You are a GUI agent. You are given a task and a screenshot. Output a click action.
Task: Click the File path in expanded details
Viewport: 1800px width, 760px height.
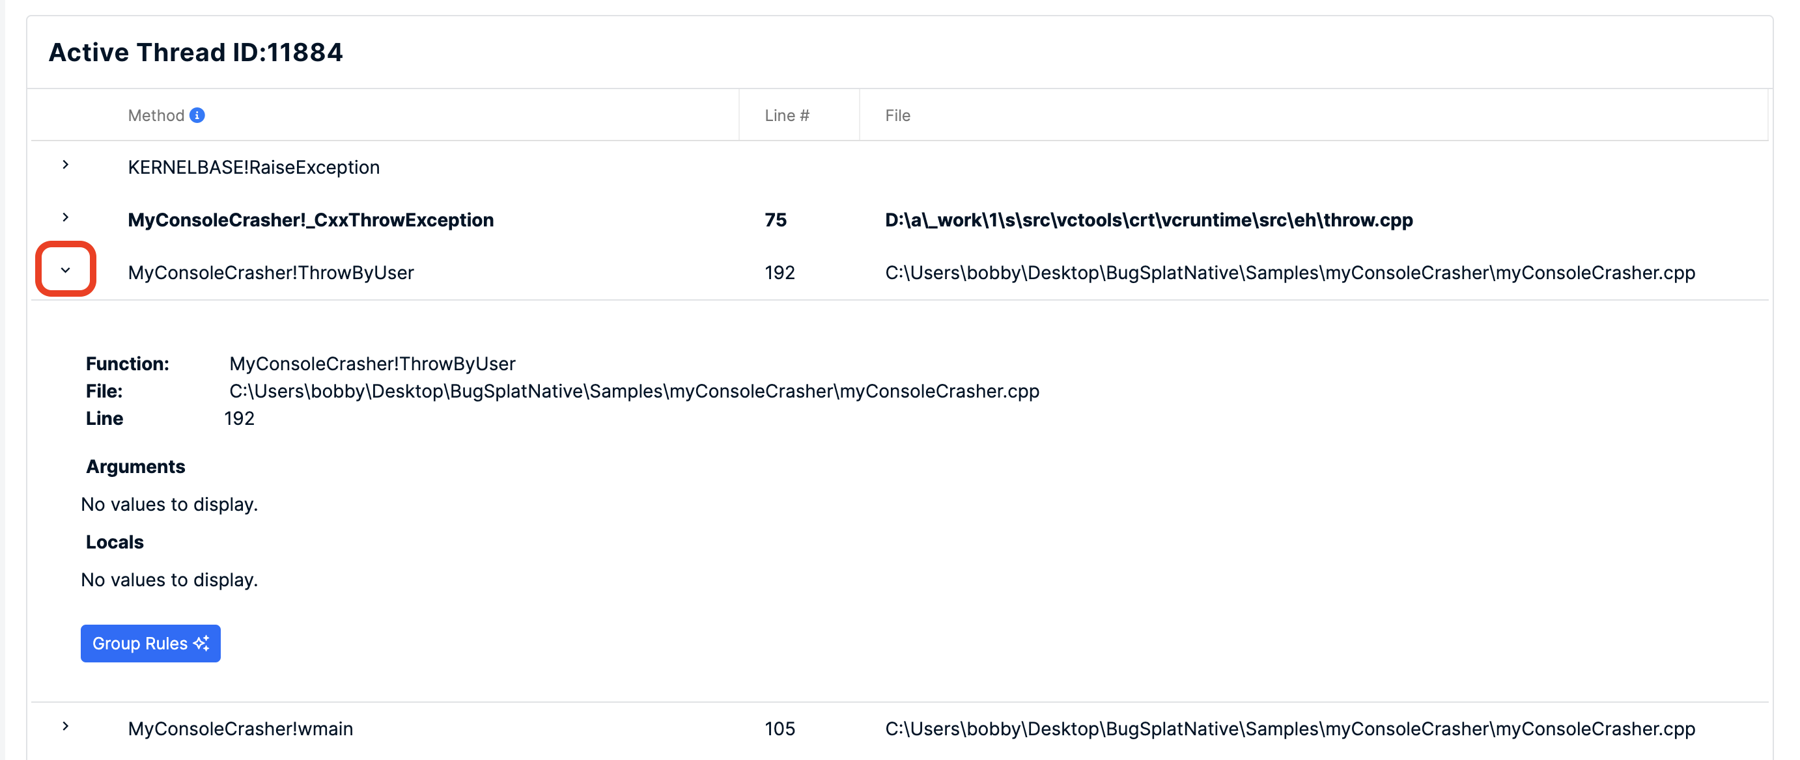tap(634, 391)
